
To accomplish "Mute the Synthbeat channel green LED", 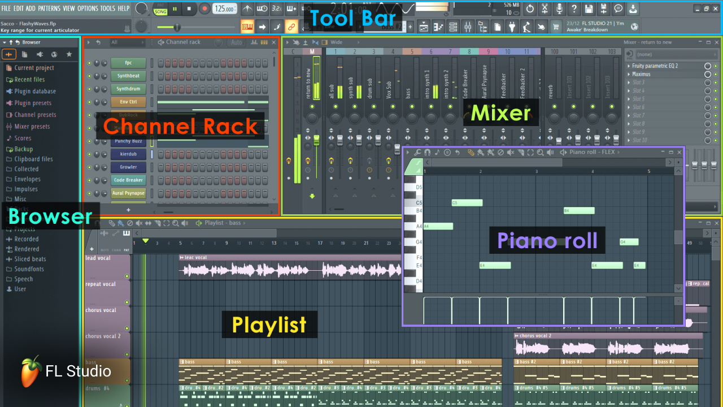I will 89,76.
